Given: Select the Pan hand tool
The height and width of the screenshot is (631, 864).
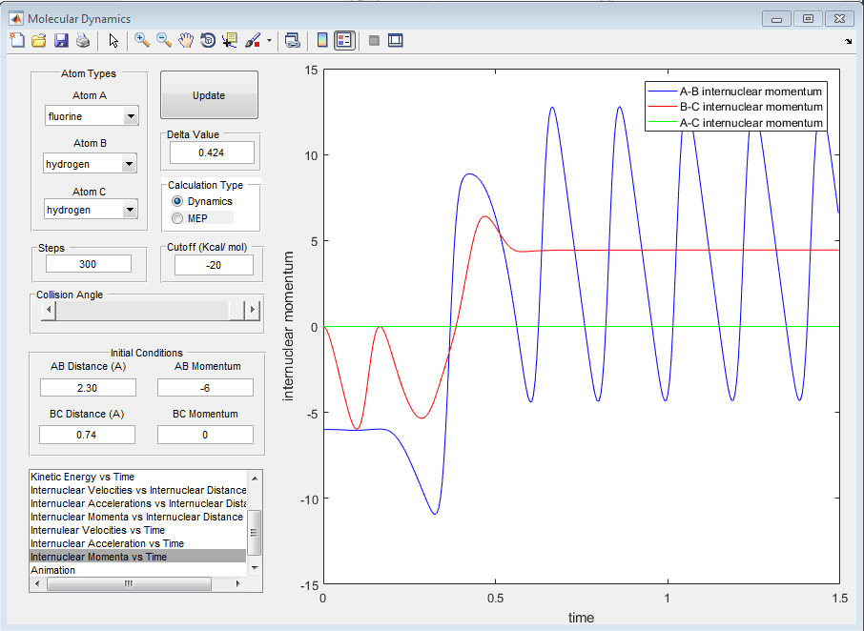Looking at the screenshot, I should click(186, 40).
